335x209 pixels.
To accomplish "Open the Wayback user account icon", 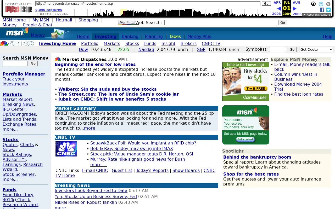I will [313, 4].
